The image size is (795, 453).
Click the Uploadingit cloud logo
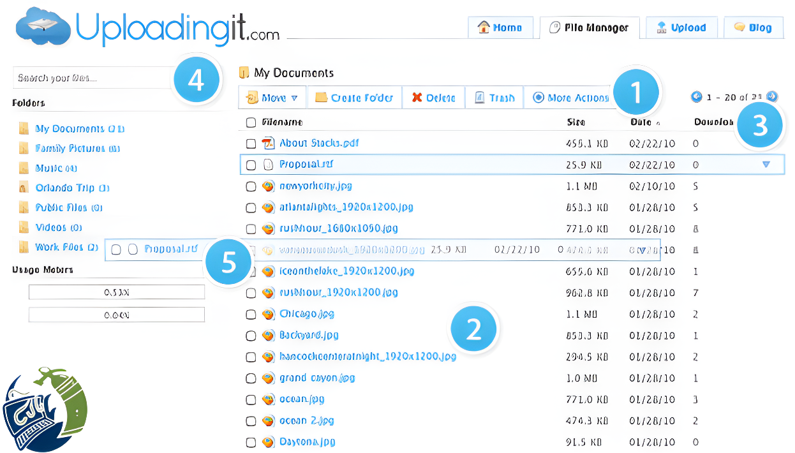42,27
